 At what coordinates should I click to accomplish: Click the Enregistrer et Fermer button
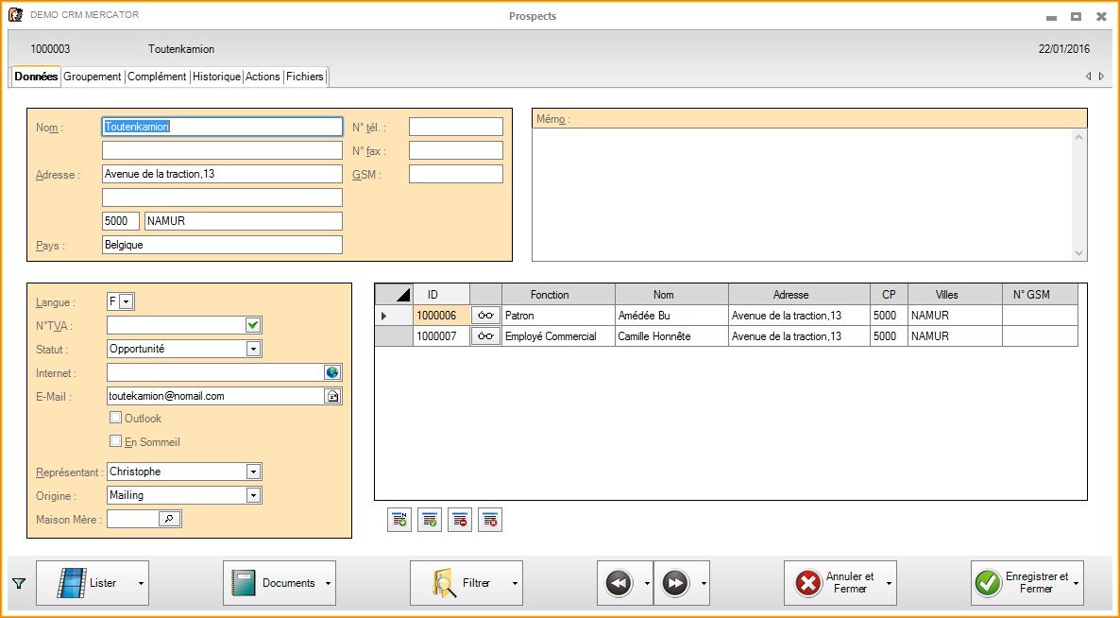(1026, 583)
